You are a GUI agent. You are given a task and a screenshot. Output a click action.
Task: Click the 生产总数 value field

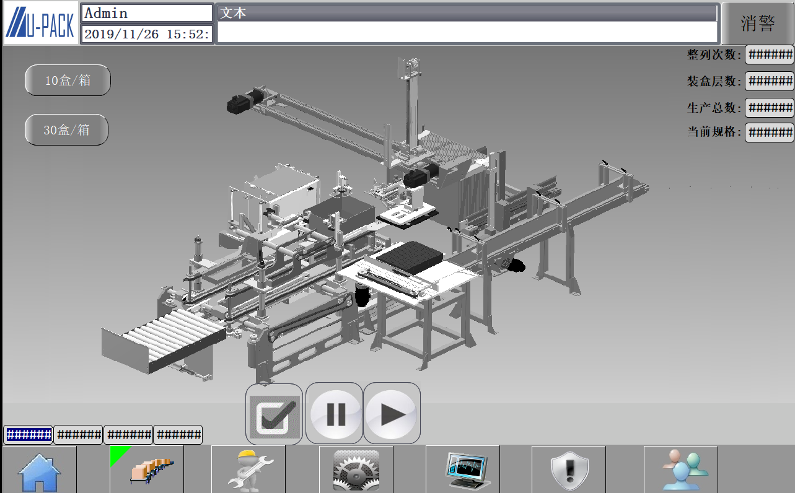pyautogui.click(x=769, y=107)
